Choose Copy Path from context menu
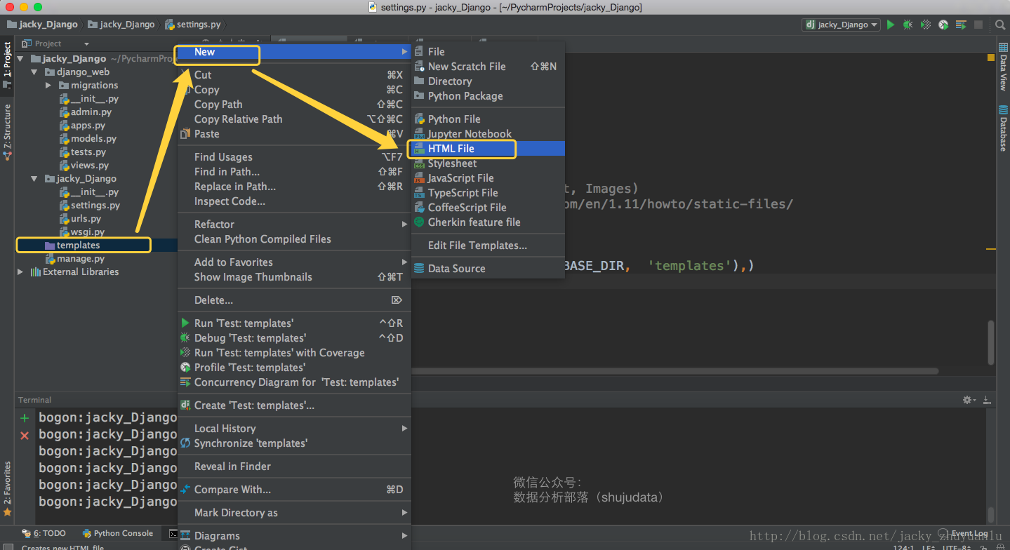The height and width of the screenshot is (550, 1010). tap(294, 105)
